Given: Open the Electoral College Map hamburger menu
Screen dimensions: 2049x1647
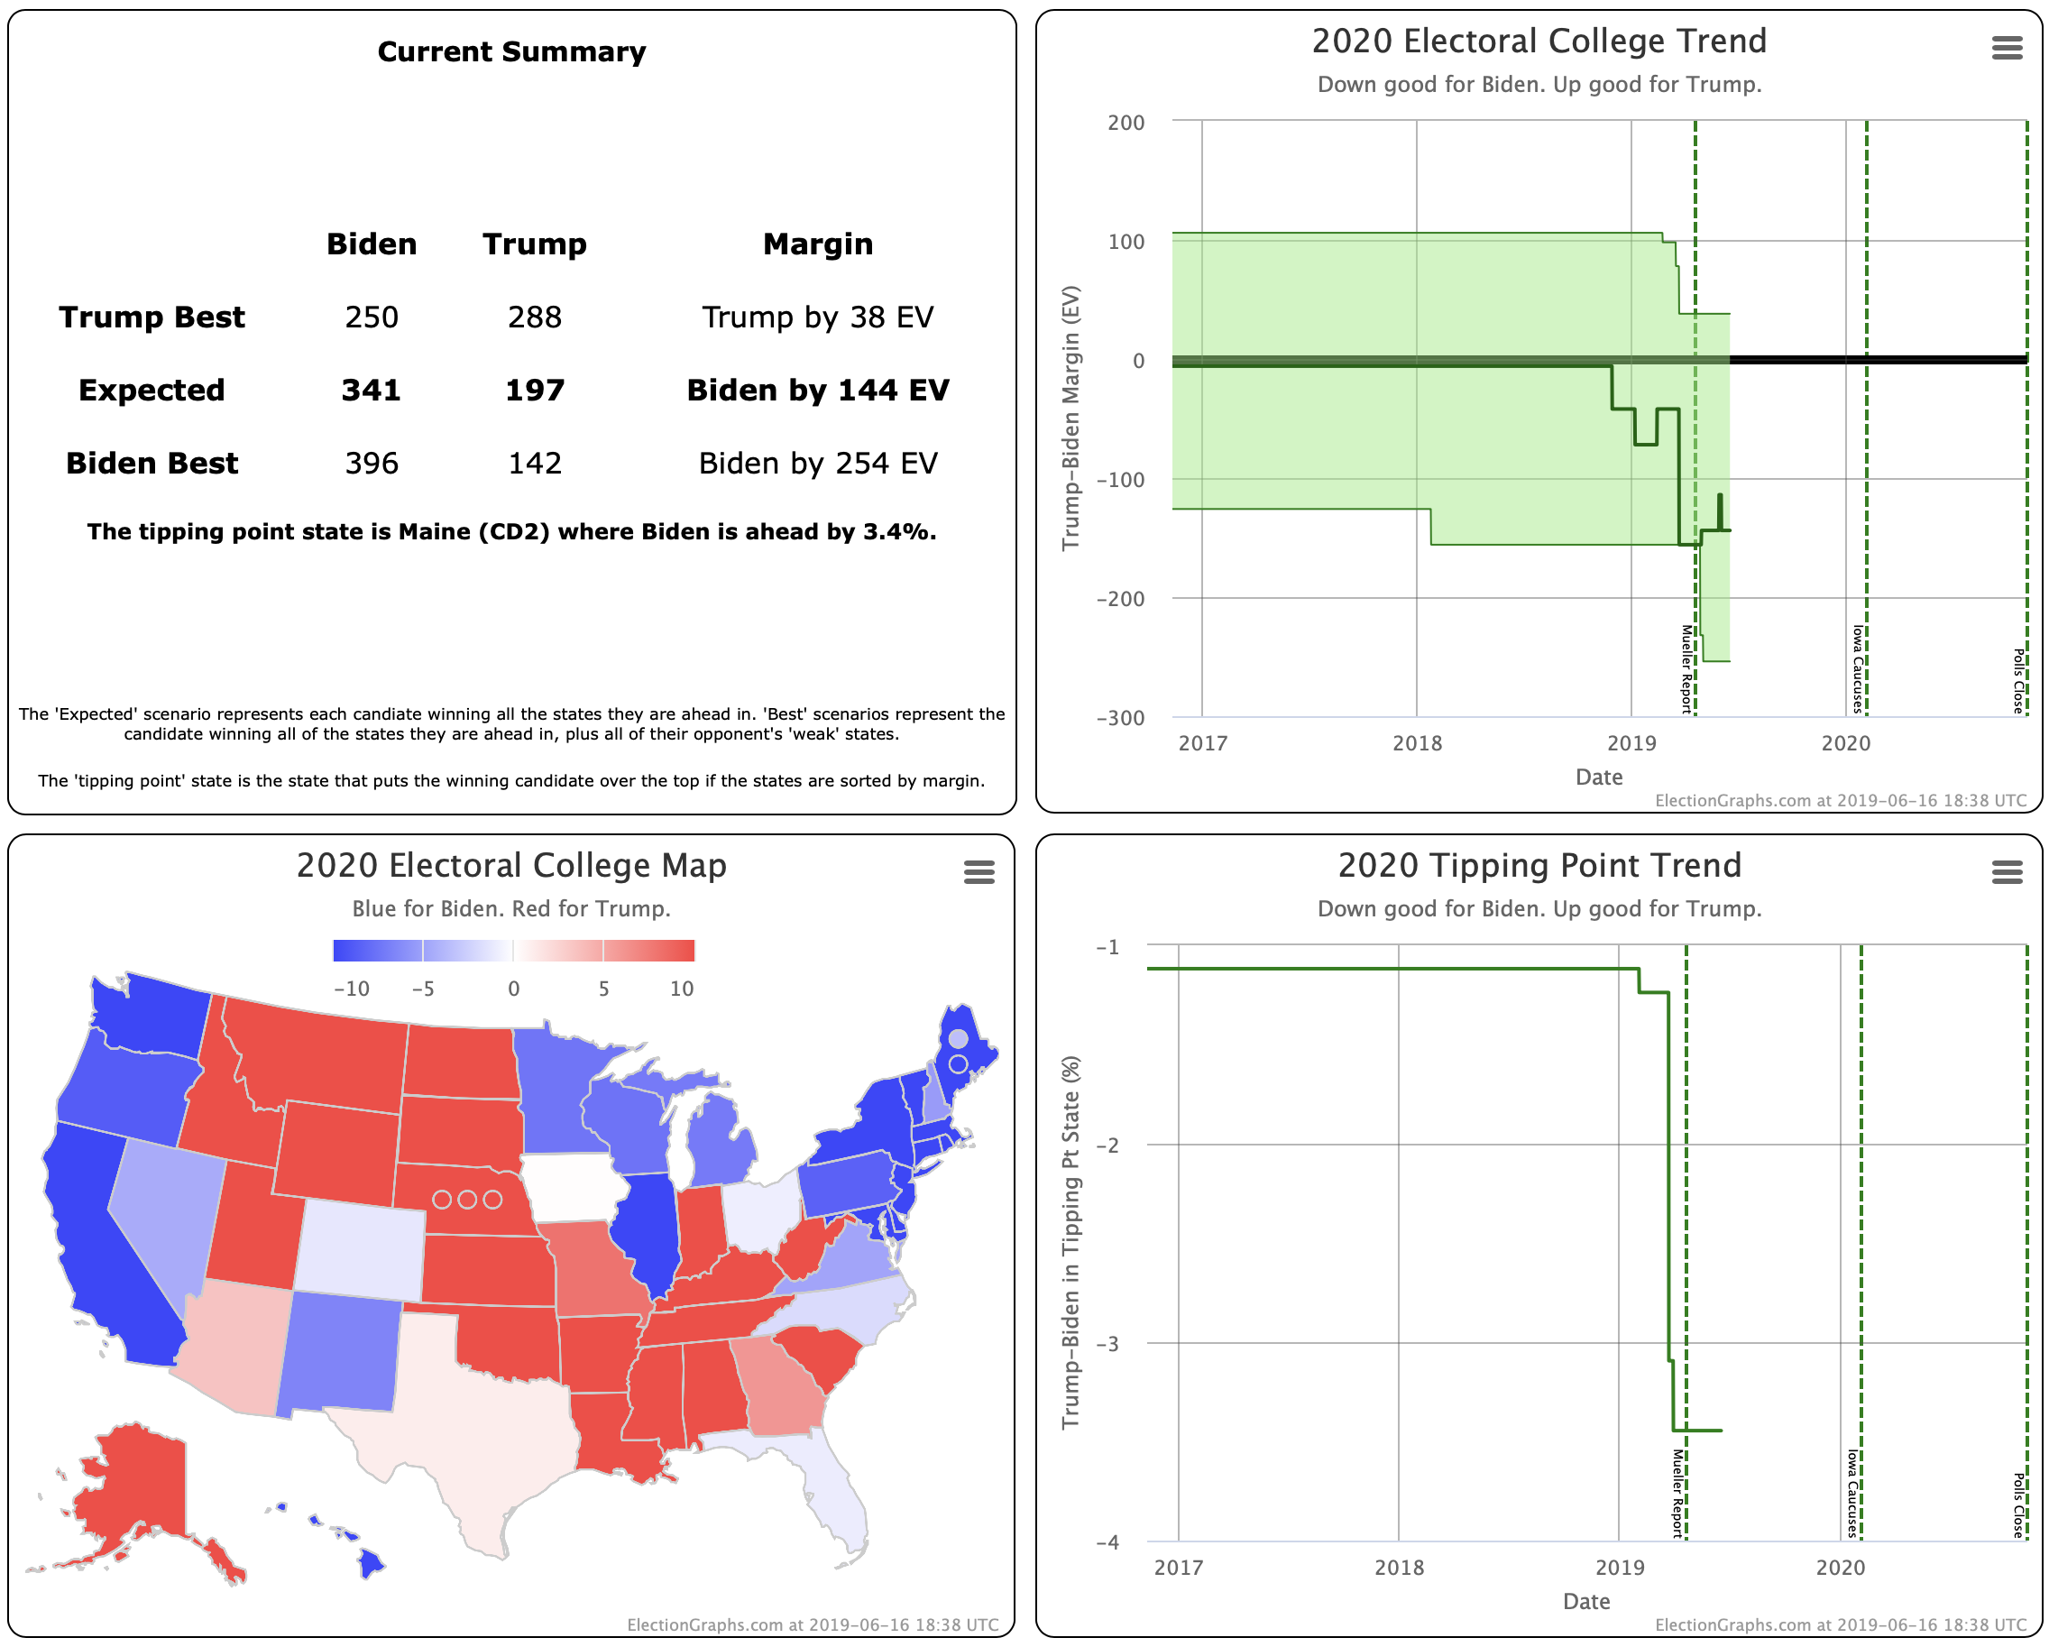Looking at the screenshot, I should click(x=979, y=871).
